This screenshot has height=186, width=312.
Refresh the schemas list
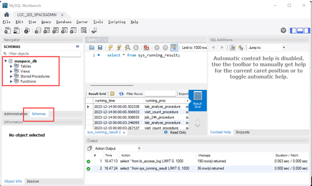click(77, 46)
